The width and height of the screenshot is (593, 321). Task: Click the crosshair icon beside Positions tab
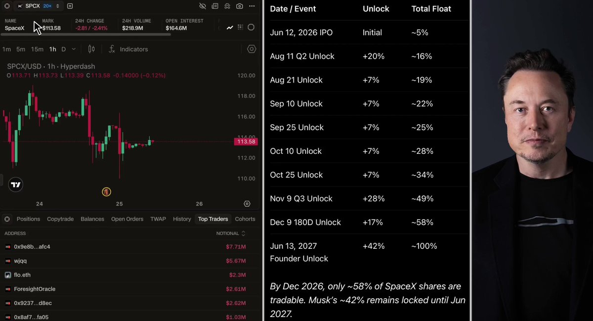point(7,219)
